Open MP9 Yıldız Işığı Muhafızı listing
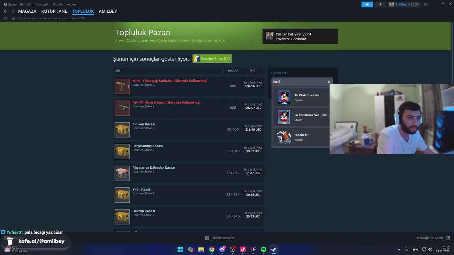 click(189, 86)
